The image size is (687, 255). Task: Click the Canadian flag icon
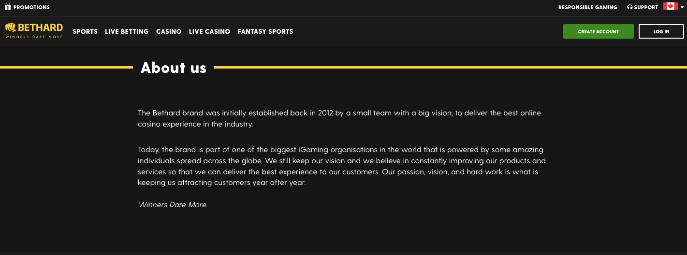click(x=670, y=6)
